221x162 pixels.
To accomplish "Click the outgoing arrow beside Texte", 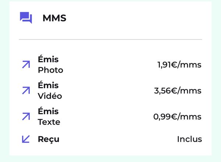I will click(x=26, y=117).
